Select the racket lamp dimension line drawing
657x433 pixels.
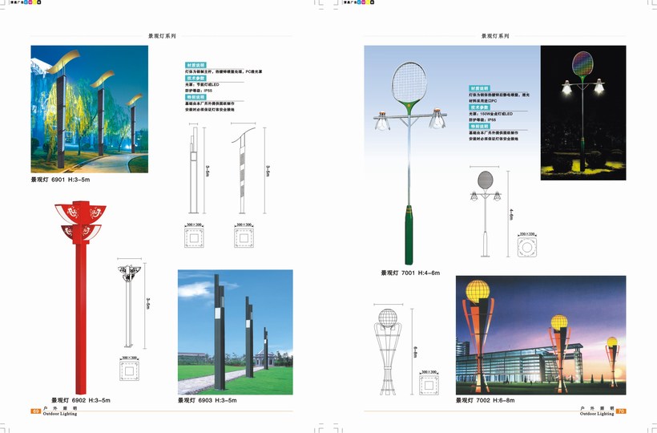coord(484,208)
